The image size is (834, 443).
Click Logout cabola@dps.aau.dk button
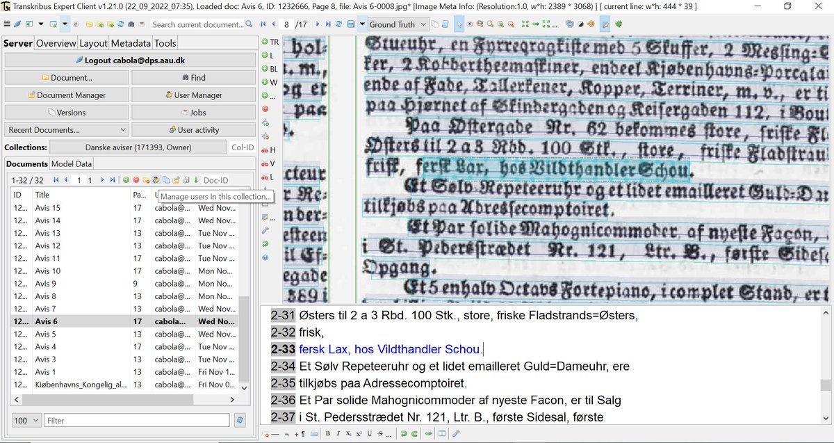pos(129,60)
